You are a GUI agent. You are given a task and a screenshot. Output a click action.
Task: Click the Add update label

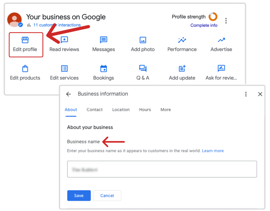(182, 78)
